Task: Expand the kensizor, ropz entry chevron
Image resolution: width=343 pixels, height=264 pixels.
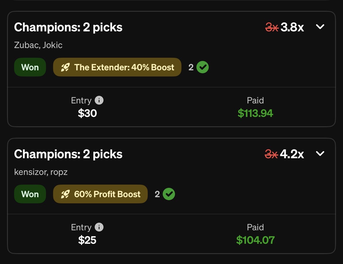Action: pyautogui.click(x=320, y=154)
